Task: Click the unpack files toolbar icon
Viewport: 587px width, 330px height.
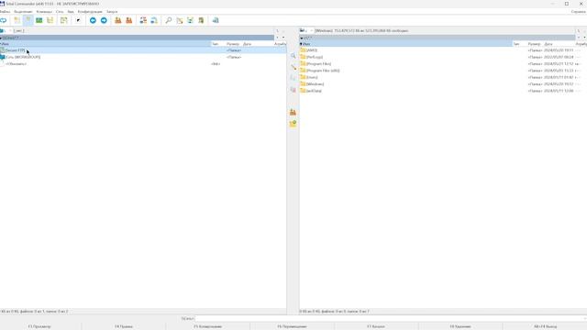Action: [x=128, y=20]
